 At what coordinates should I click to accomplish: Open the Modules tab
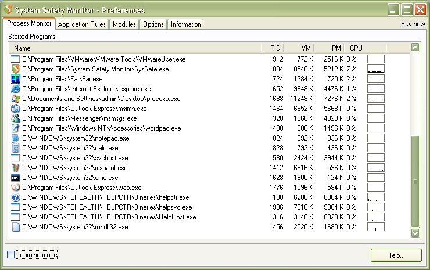click(124, 24)
